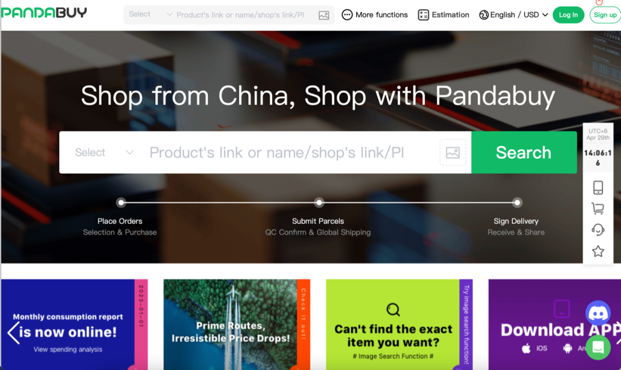Open favorites with the star icon
The width and height of the screenshot is (621, 370).
[x=598, y=251]
